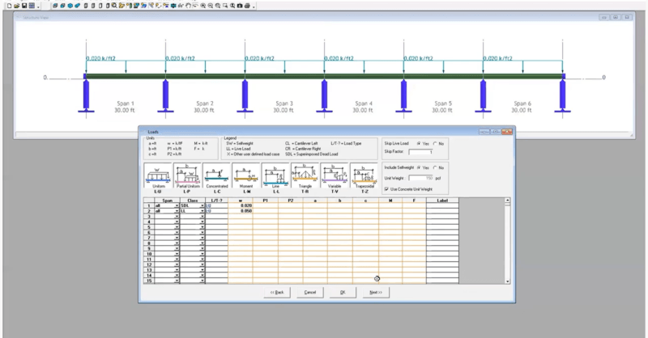Select the Trapezoidal load icon

click(x=364, y=176)
